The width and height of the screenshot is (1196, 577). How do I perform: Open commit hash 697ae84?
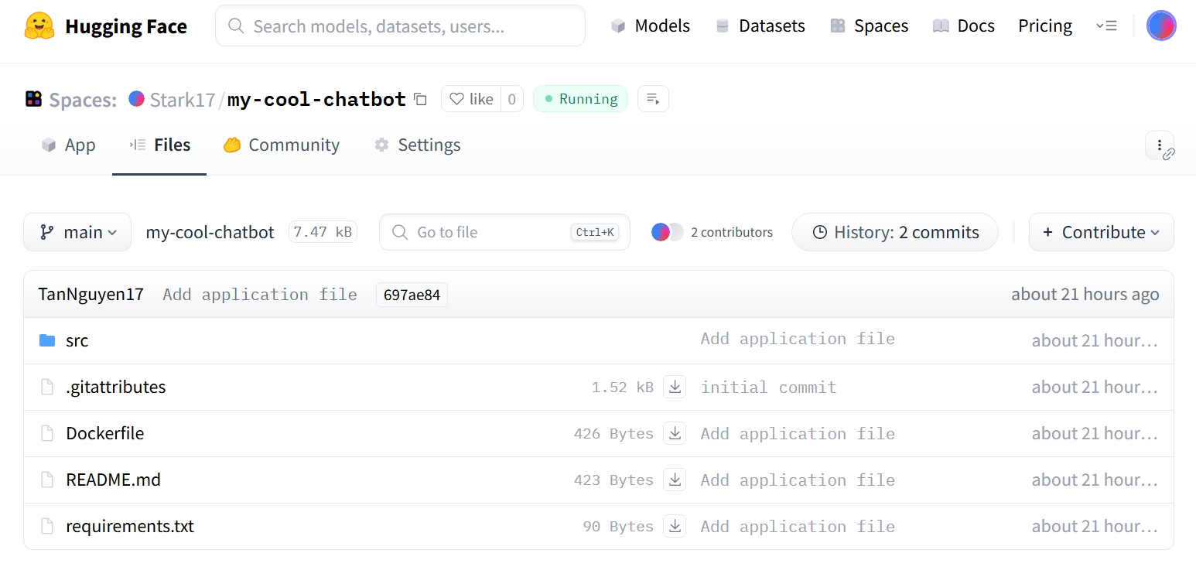pos(412,295)
